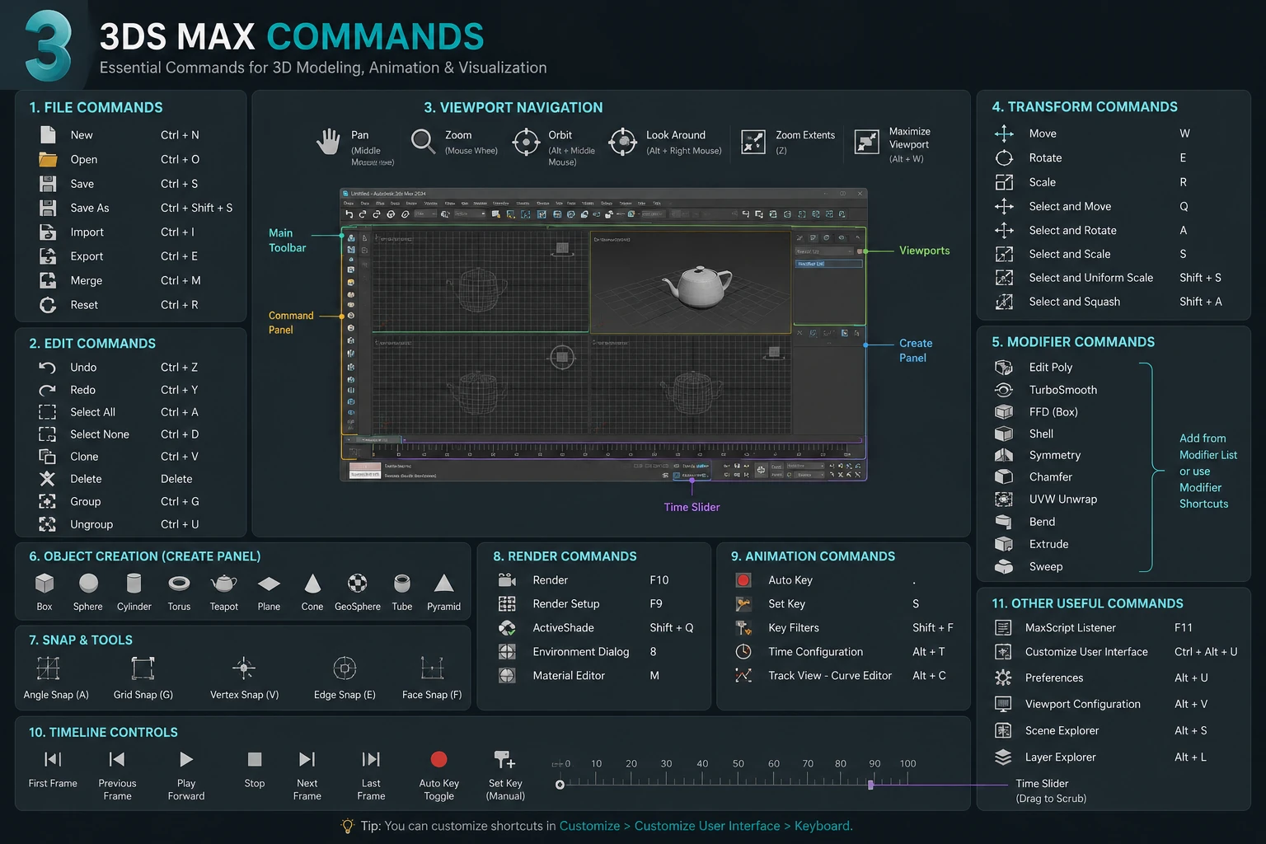Screen dimensions: 1266x844
Task: Click the Keyboard link in tip
Action: click(x=822, y=826)
